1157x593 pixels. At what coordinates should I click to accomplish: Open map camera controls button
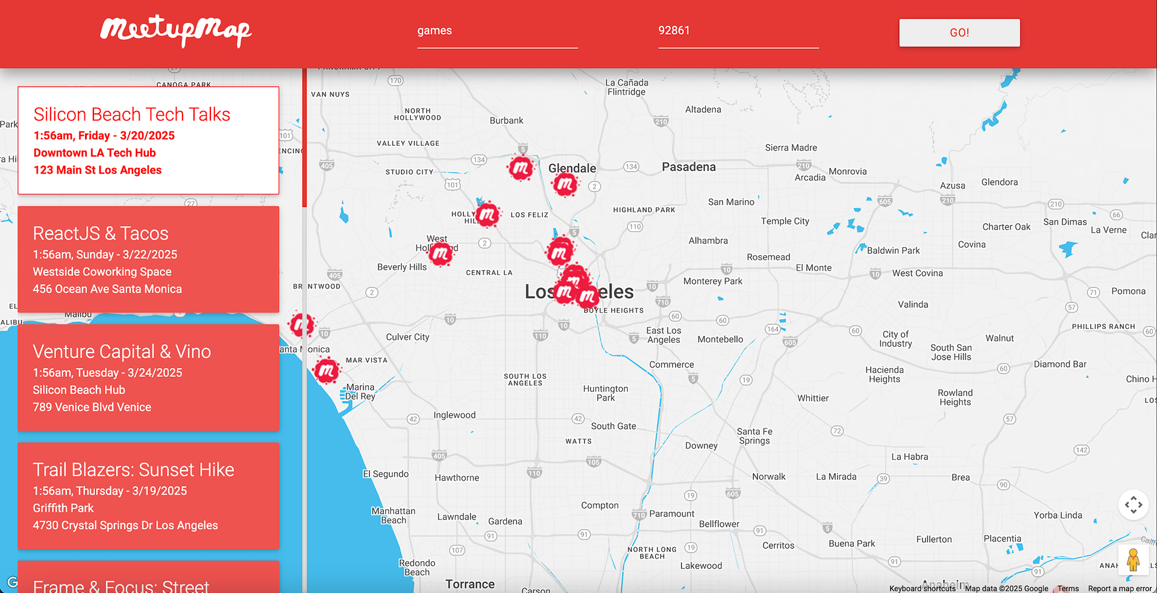point(1133,504)
